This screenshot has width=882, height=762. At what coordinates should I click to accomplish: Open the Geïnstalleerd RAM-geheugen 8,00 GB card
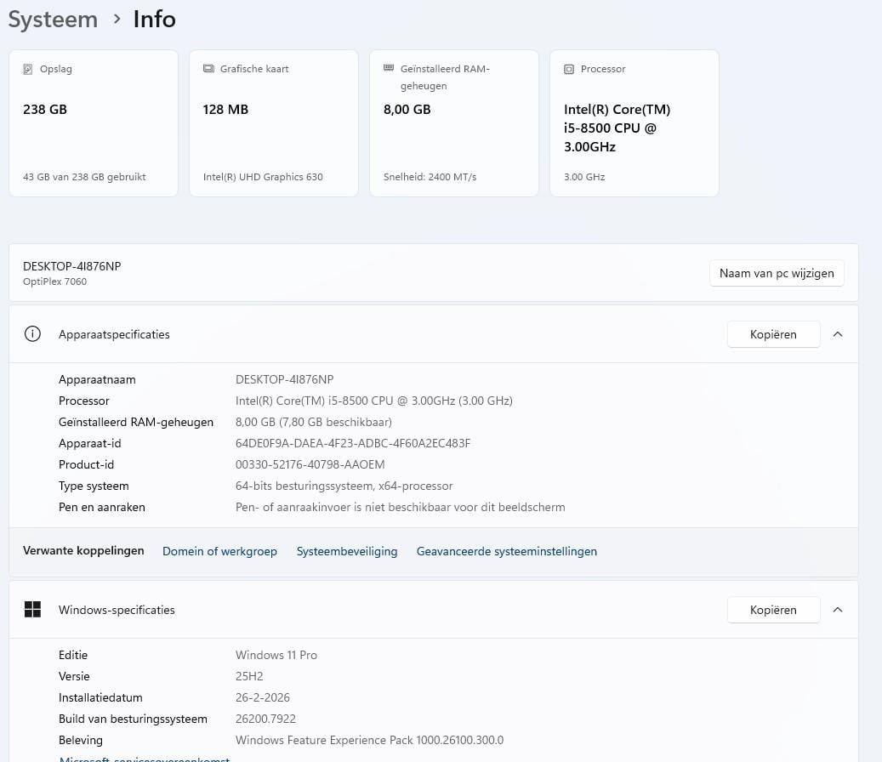coord(454,123)
